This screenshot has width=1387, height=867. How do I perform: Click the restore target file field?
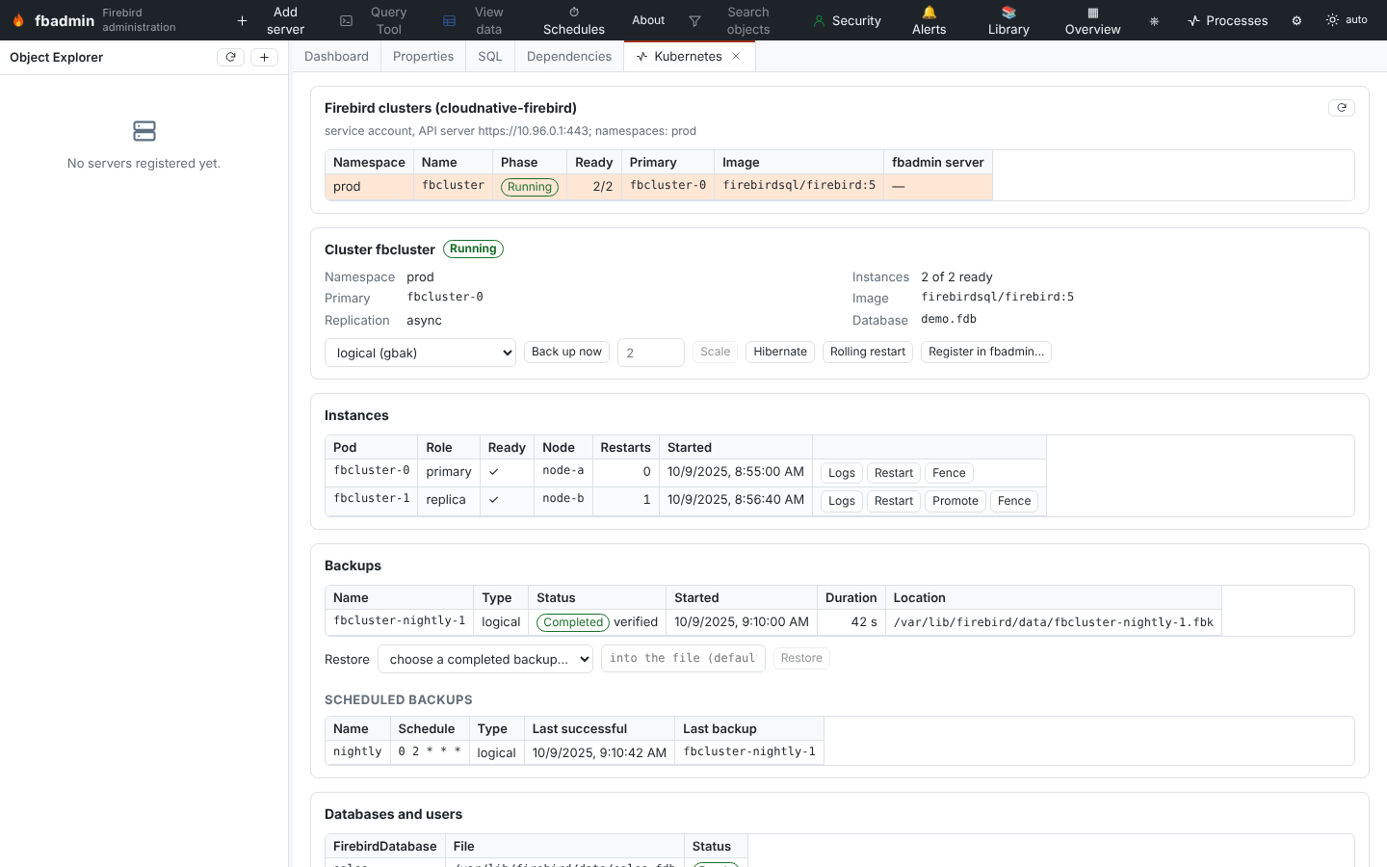683,658
